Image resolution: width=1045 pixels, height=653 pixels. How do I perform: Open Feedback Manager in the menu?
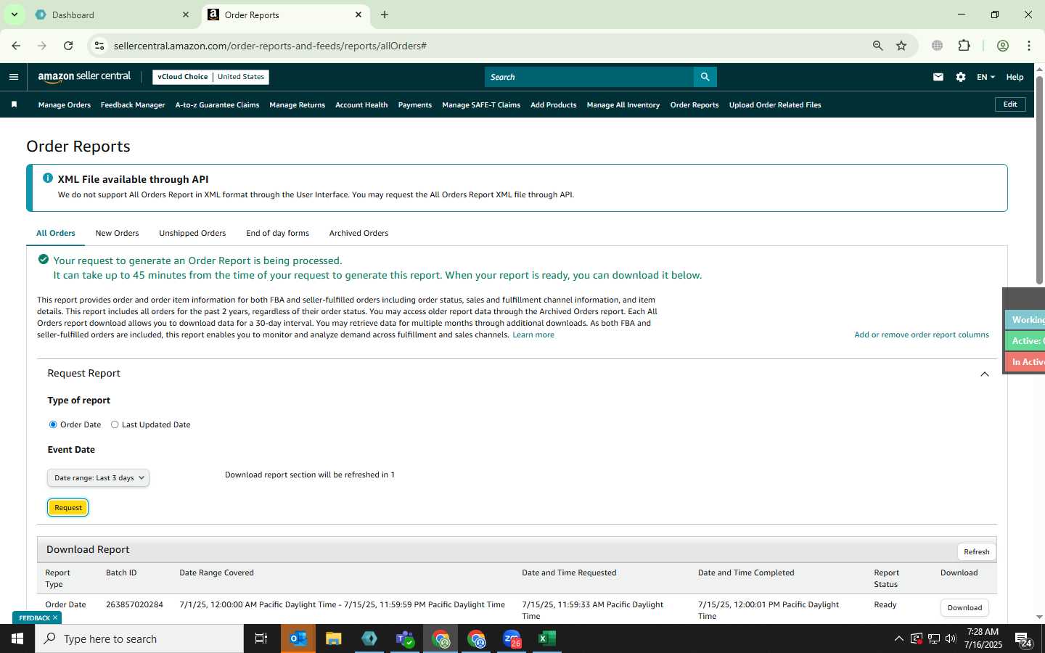133,104
